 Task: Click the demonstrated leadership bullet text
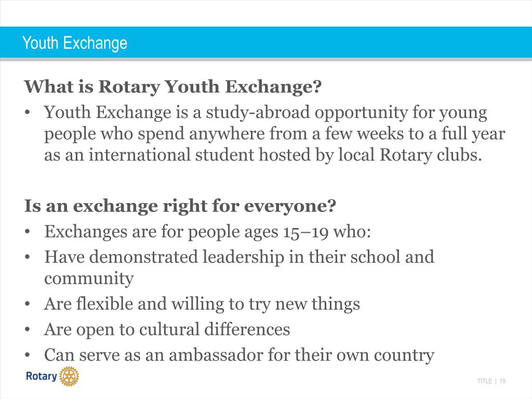[x=239, y=268]
